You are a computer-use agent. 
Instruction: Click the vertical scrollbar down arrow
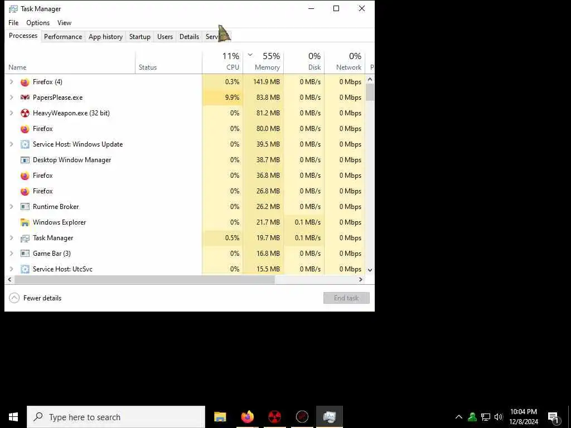point(370,270)
